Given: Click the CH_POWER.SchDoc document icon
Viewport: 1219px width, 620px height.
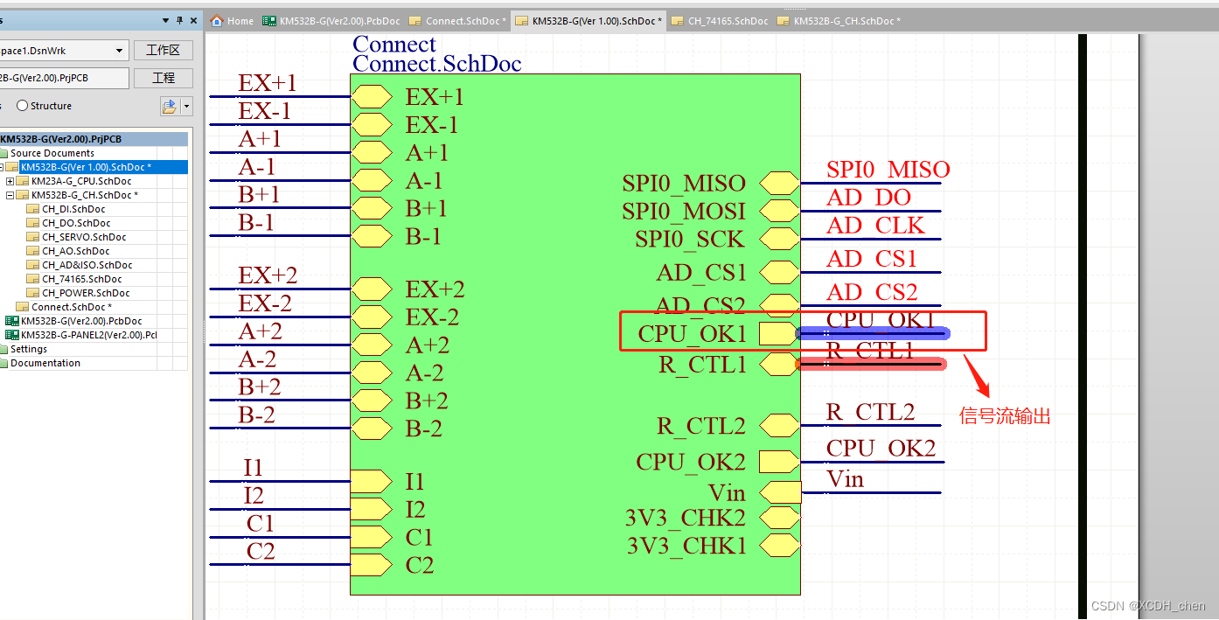Looking at the screenshot, I should (31, 293).
